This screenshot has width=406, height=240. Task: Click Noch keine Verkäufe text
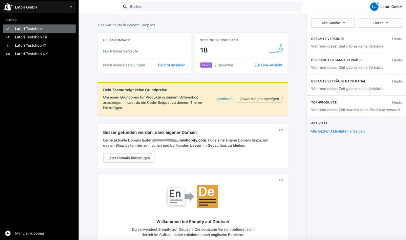tap(121, 51)
